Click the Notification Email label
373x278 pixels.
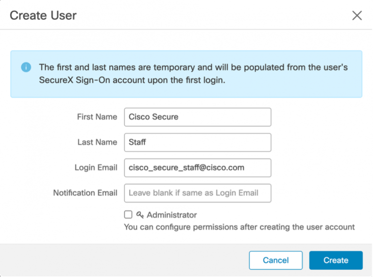(85, 193)
